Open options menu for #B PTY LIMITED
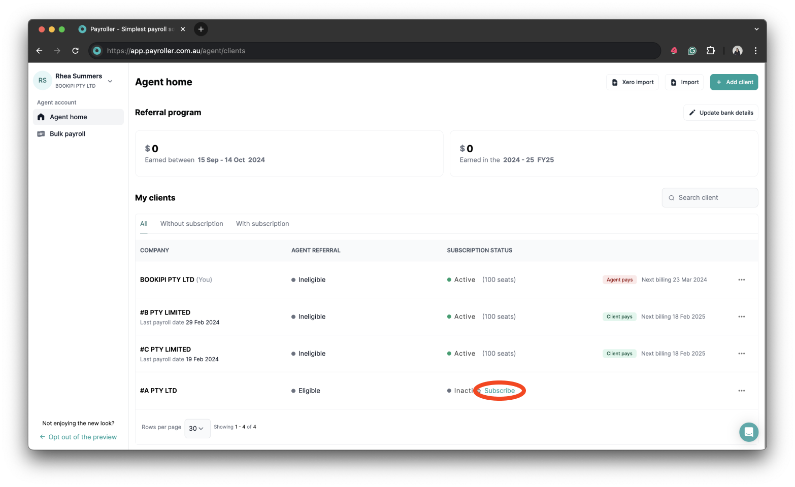 pos(742,317)
